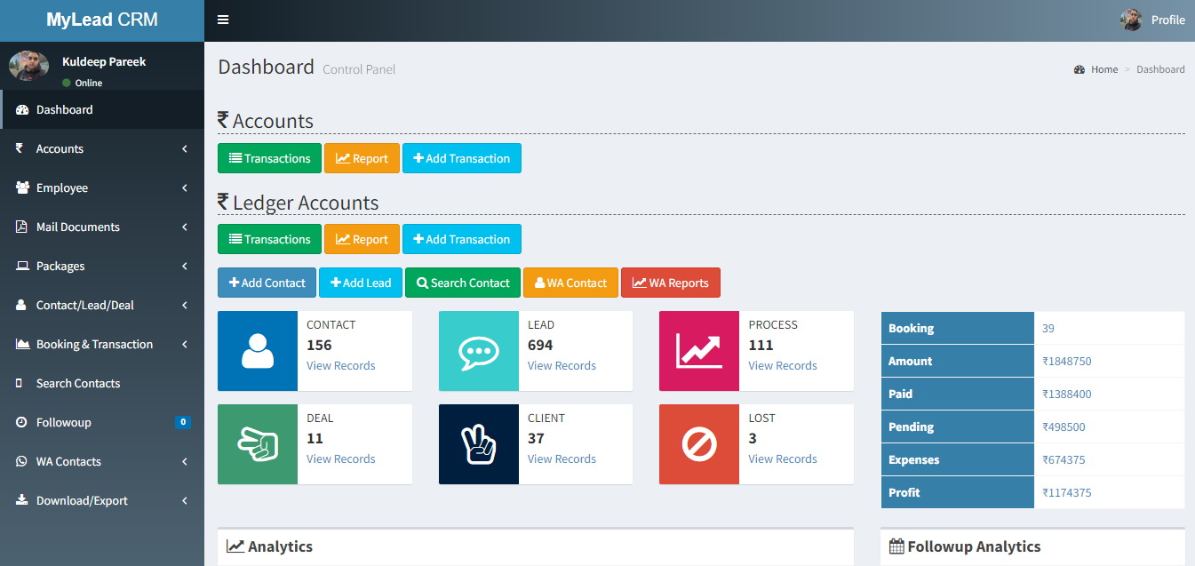Click the Booking value 39
The width and height of the screenshot is (1195, 566).
(x=1048, y=329)
